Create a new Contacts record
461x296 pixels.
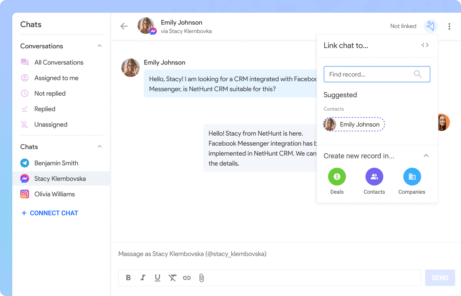tap(374, 177)
